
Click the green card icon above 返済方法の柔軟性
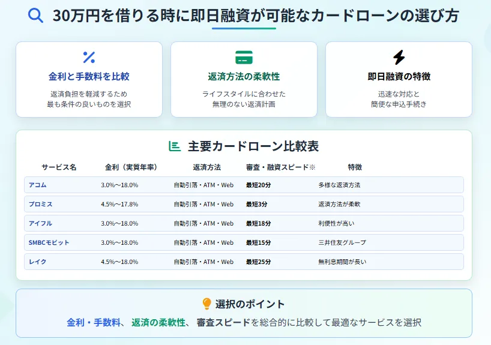244,57
